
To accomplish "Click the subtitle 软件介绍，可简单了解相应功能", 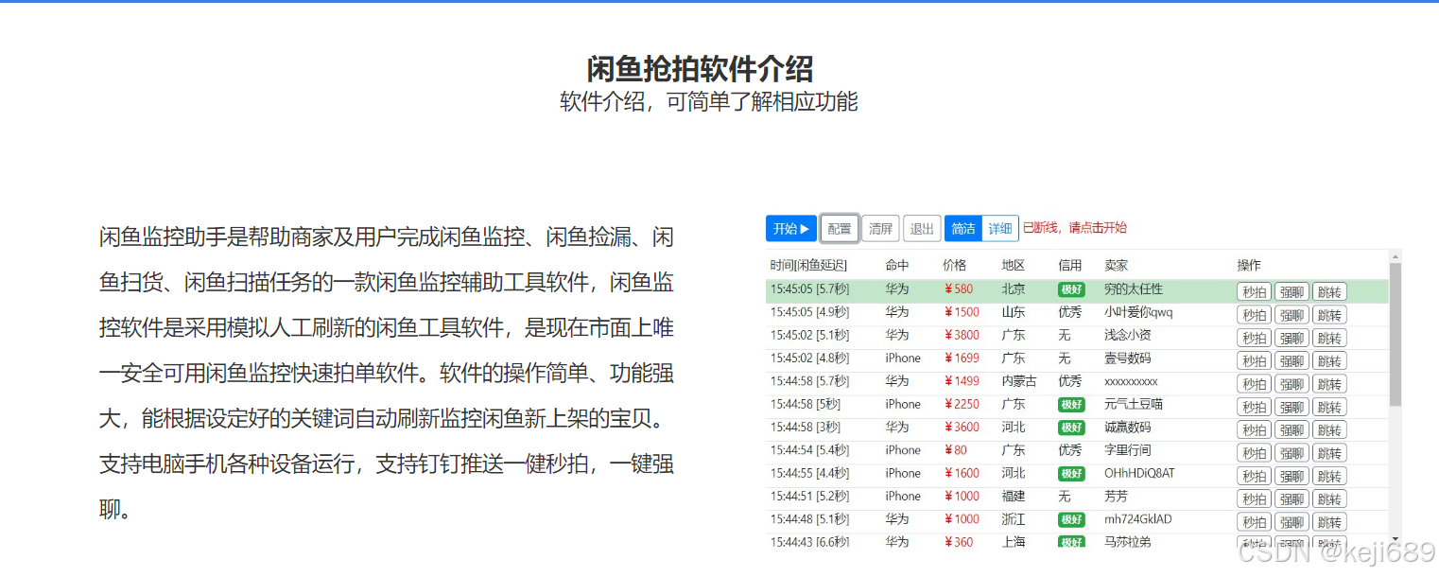I will (709, 102).
